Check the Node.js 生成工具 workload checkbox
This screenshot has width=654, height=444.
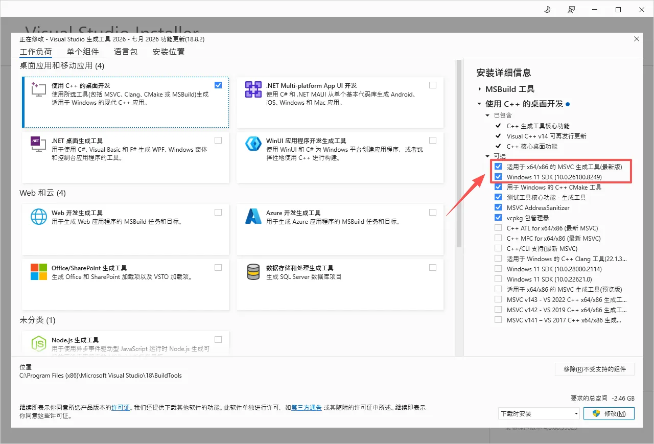tap(219, 340)
